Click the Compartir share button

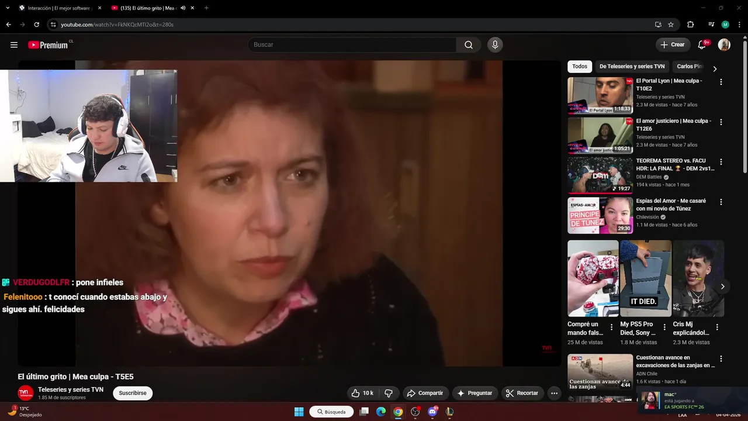point(425,394)
